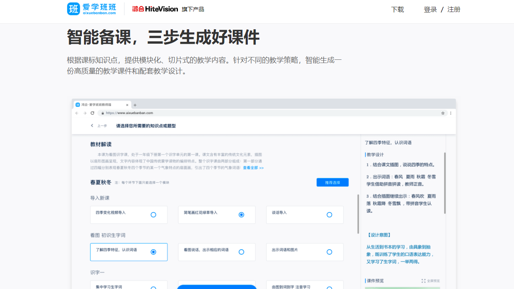Select the 四季变化视频导入 option

coord(153,215)
